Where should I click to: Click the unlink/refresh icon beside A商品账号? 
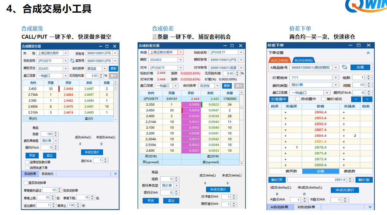(x=345, y=67)
